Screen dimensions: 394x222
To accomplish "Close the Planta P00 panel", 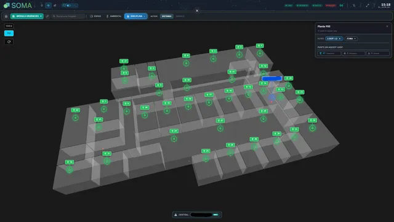I will pyautogui.click(x=387, y=27).
